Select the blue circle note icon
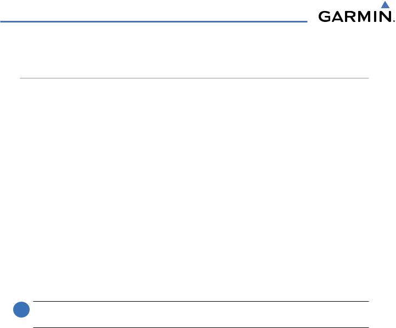The height and width of the screenshot is (328, 396). pos(21,309)
